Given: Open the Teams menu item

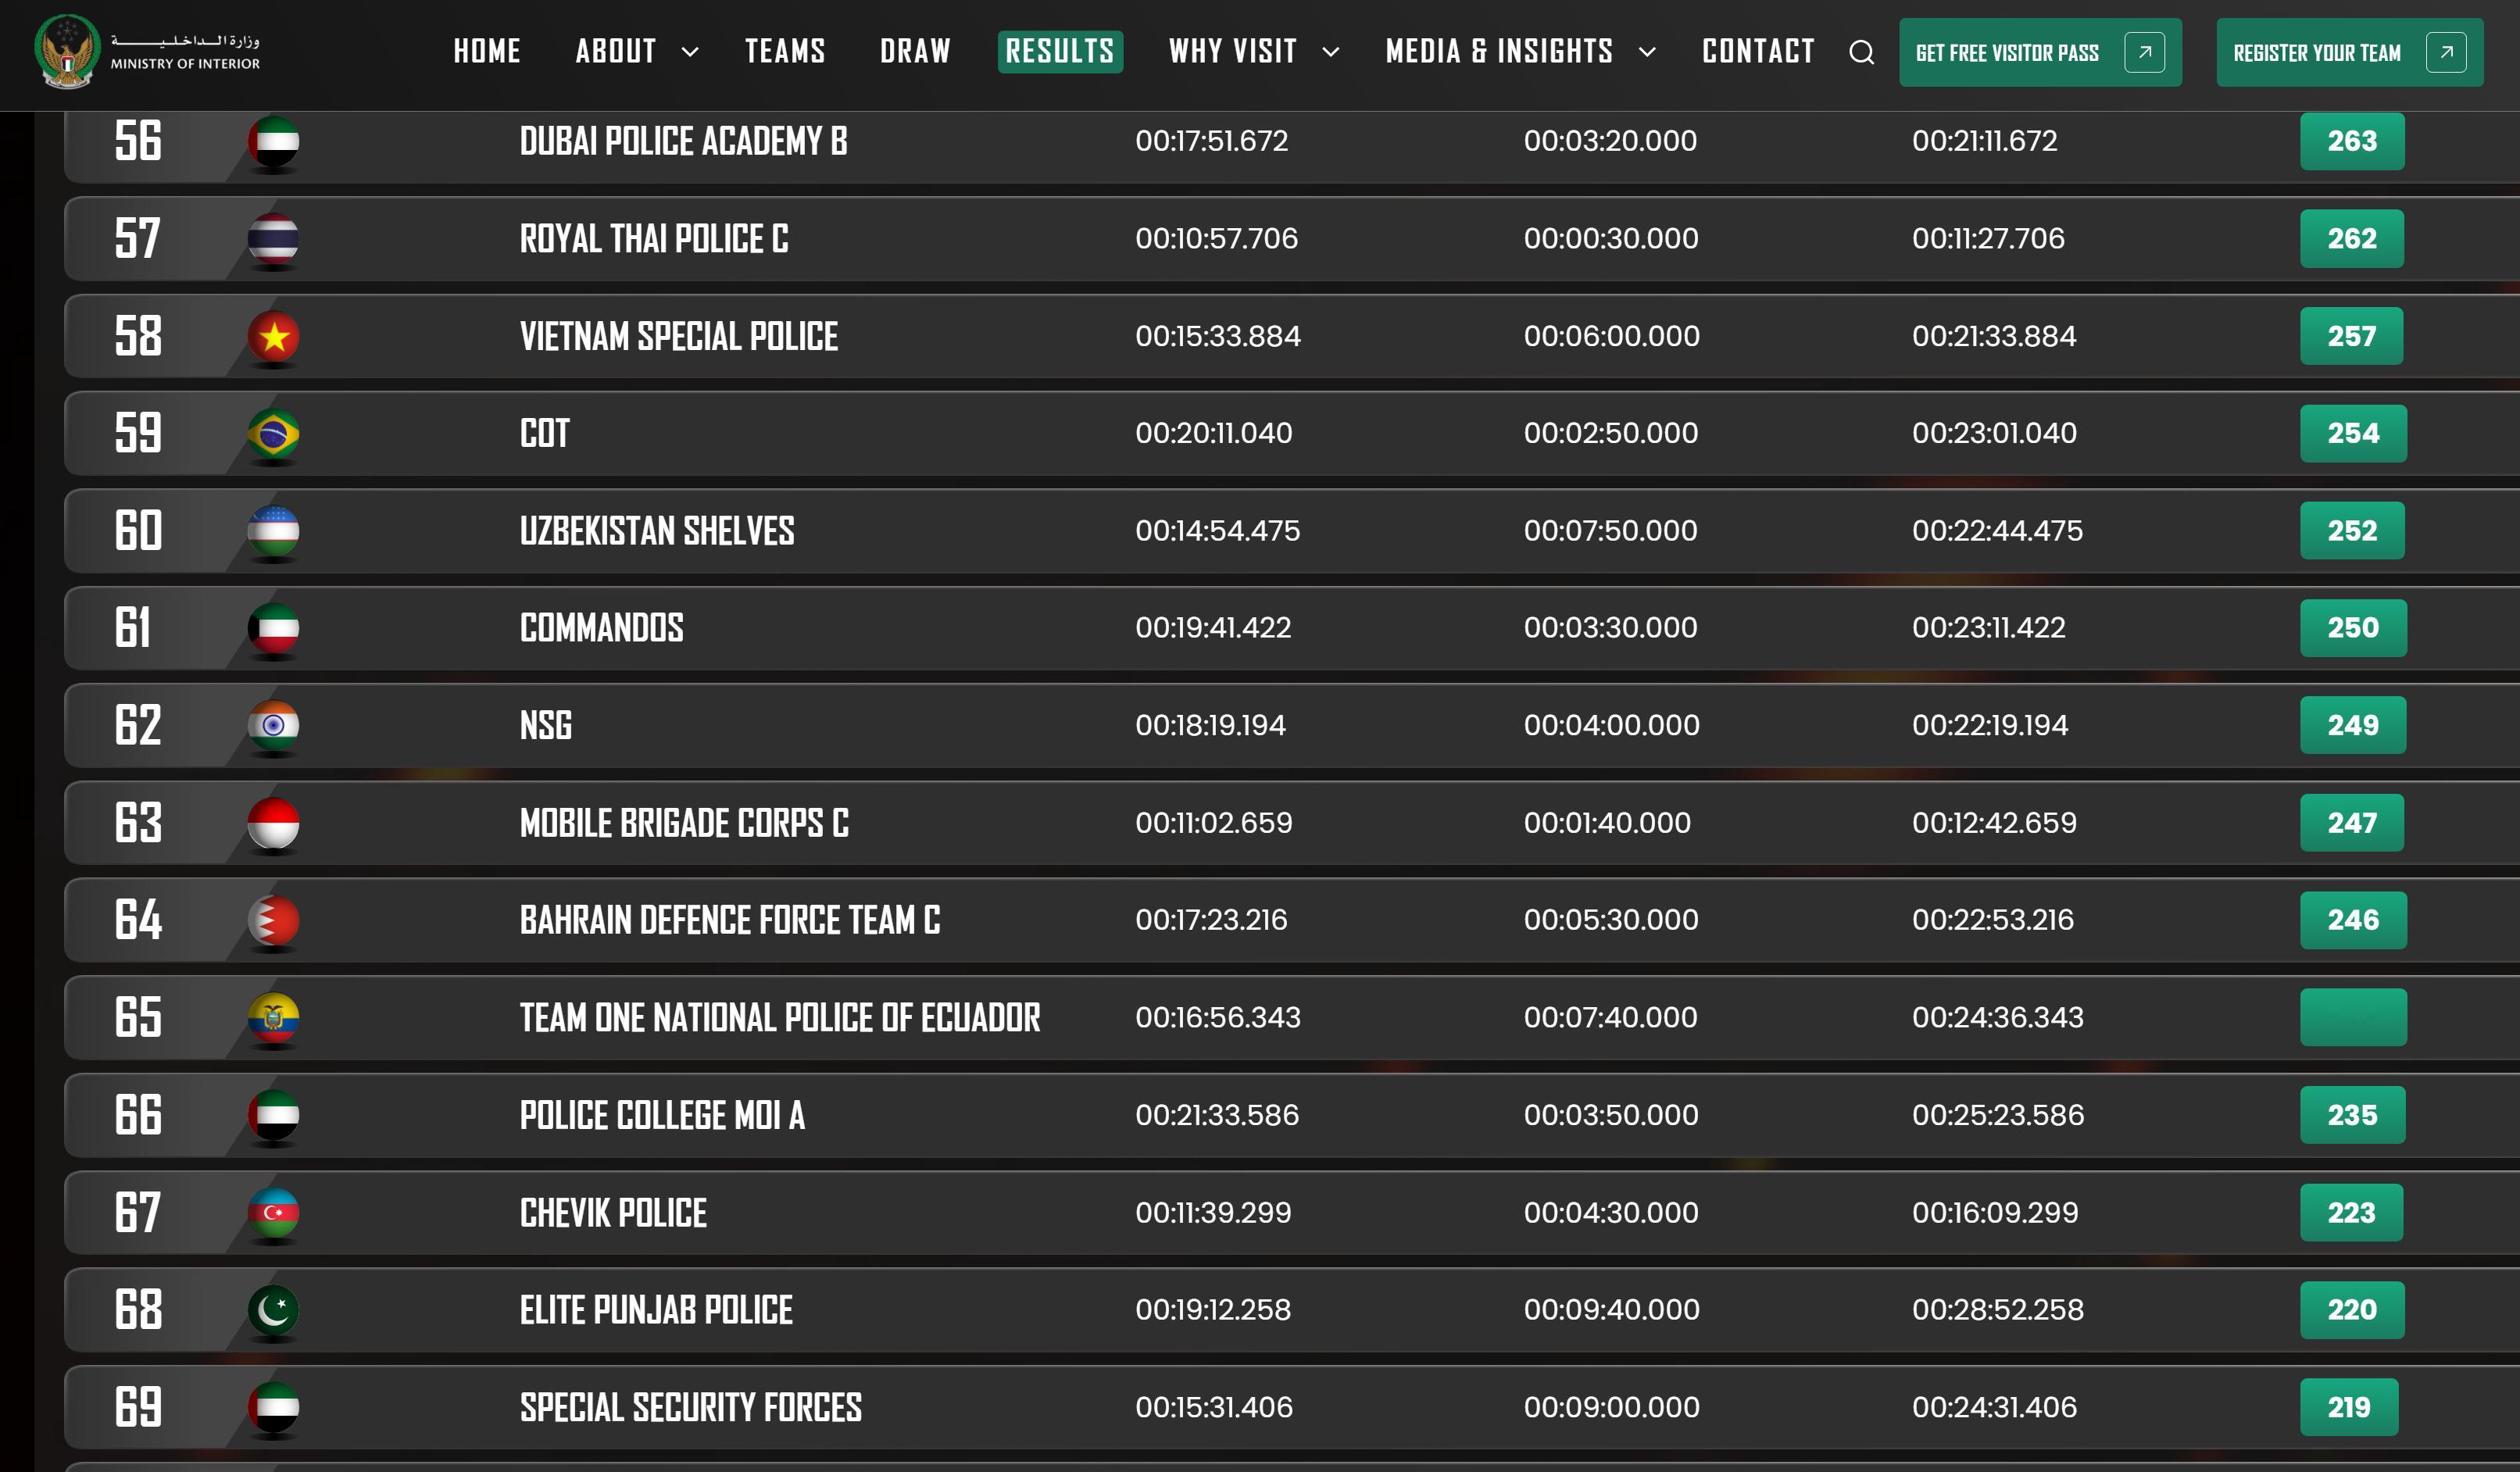Looking at the screenshot, I should click(x=785, y=52).
